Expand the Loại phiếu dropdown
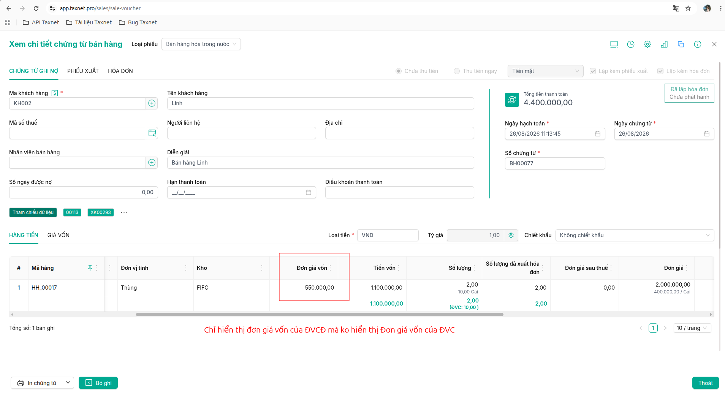Screen dimensions: 725x393 tap(201, 44)
